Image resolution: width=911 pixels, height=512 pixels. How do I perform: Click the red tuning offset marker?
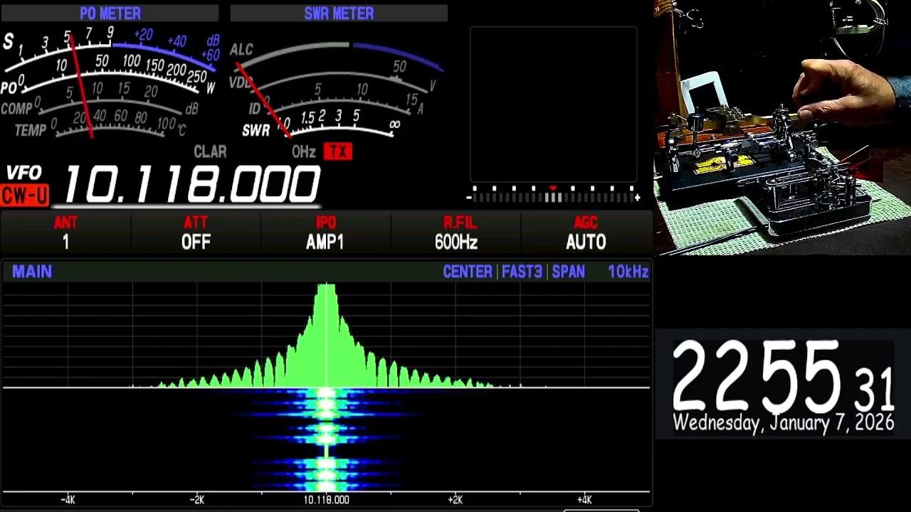(x=552, y=188)
